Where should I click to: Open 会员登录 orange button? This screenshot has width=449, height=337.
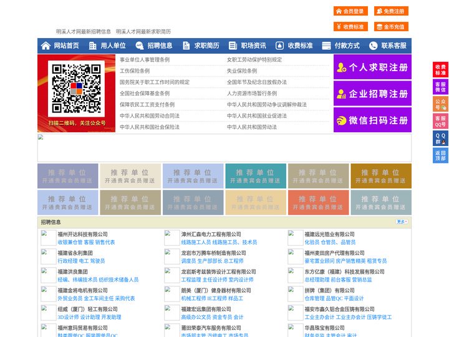[x=350, y=11]
